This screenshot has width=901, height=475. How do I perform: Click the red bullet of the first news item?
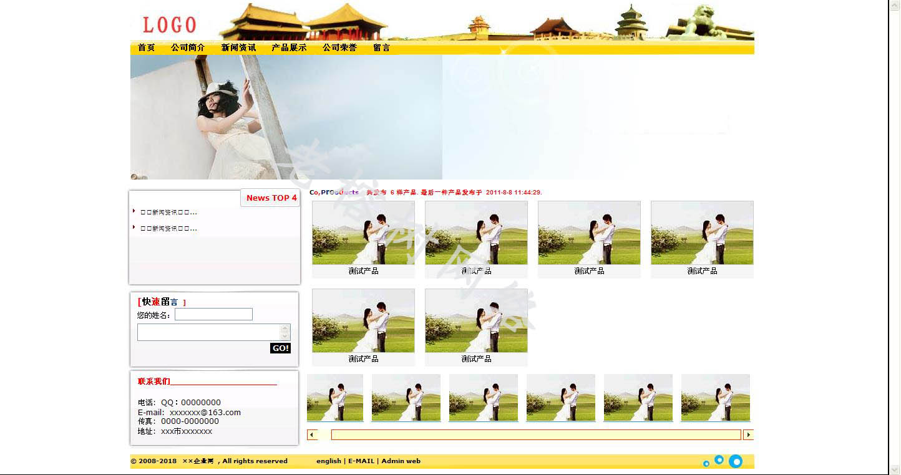coord(134,211)
